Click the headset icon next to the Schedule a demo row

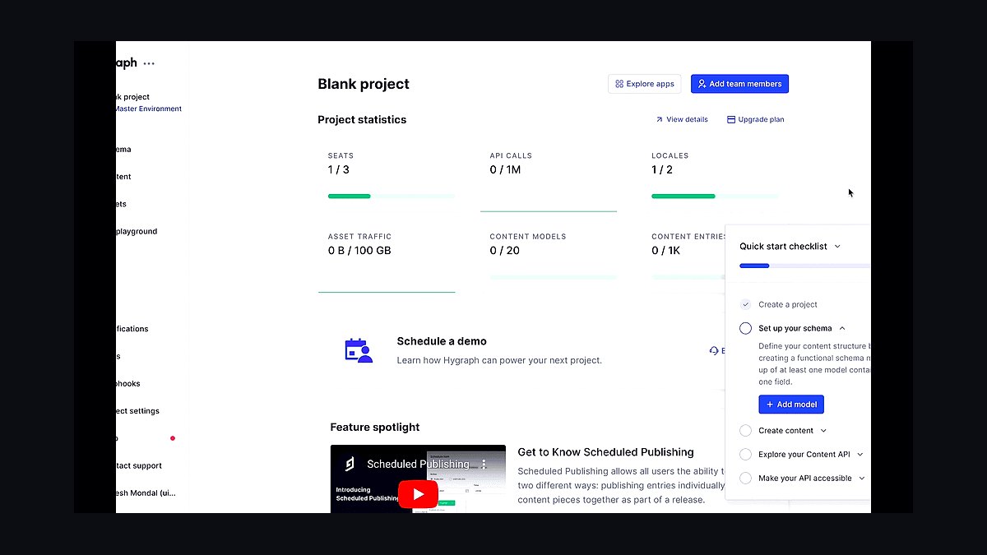(x=714, y=350)
